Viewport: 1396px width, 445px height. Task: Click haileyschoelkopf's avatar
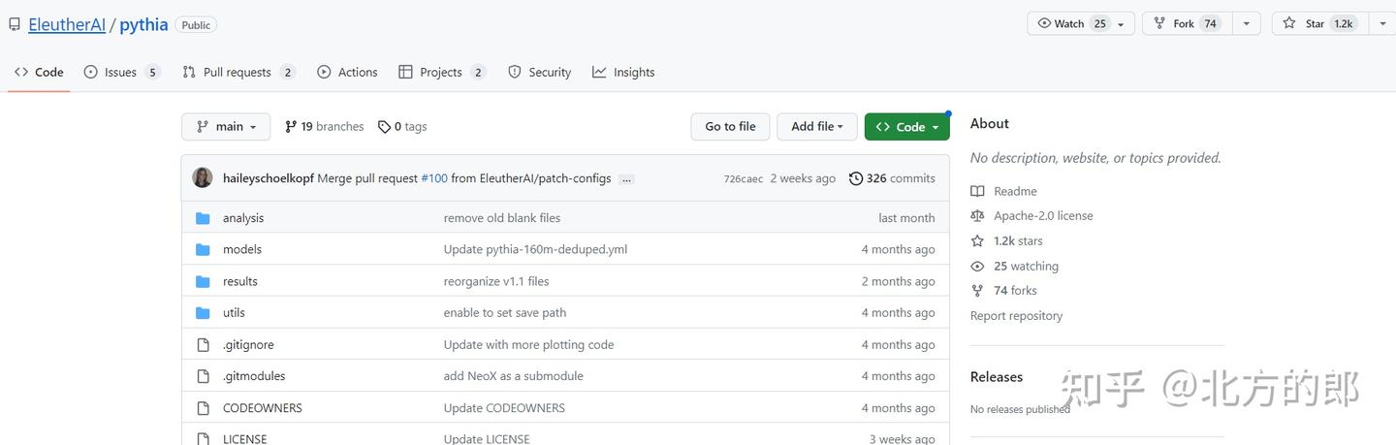click(203, 178)
